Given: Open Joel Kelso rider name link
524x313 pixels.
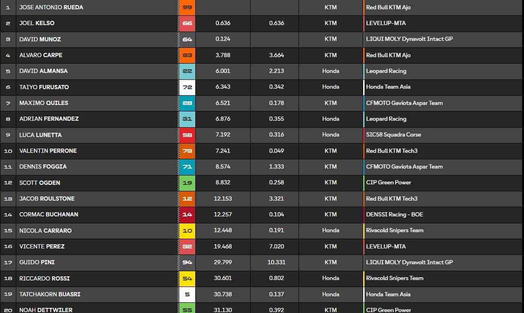Looking at the screenshot, I should coord(37,23).
